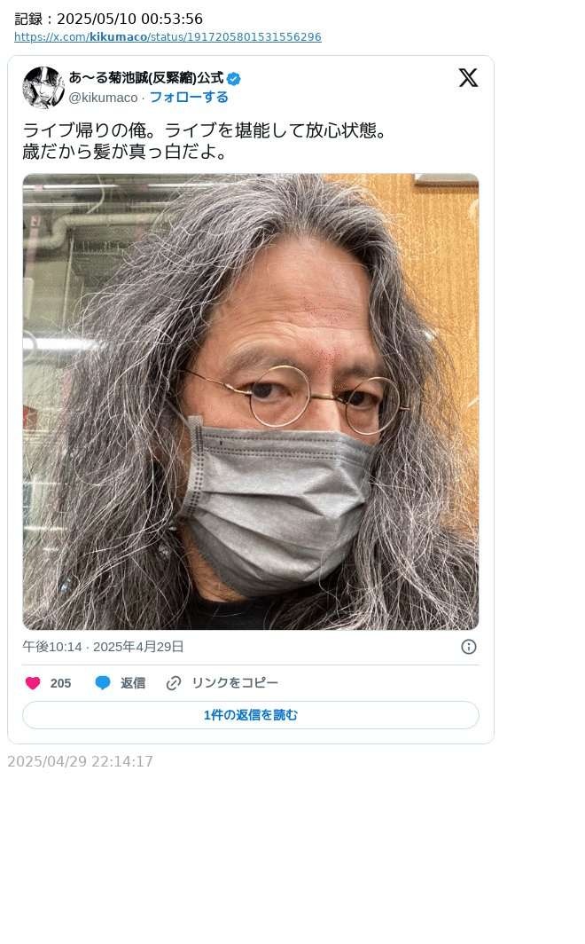The image size is (585, 944).
Task: Open the x.com/kikumaco status URL
Action: tap(168, 36)
